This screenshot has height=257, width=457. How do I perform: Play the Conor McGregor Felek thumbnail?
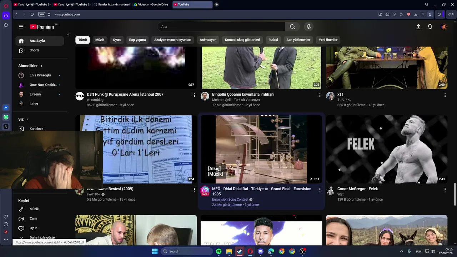click(387, 149)
